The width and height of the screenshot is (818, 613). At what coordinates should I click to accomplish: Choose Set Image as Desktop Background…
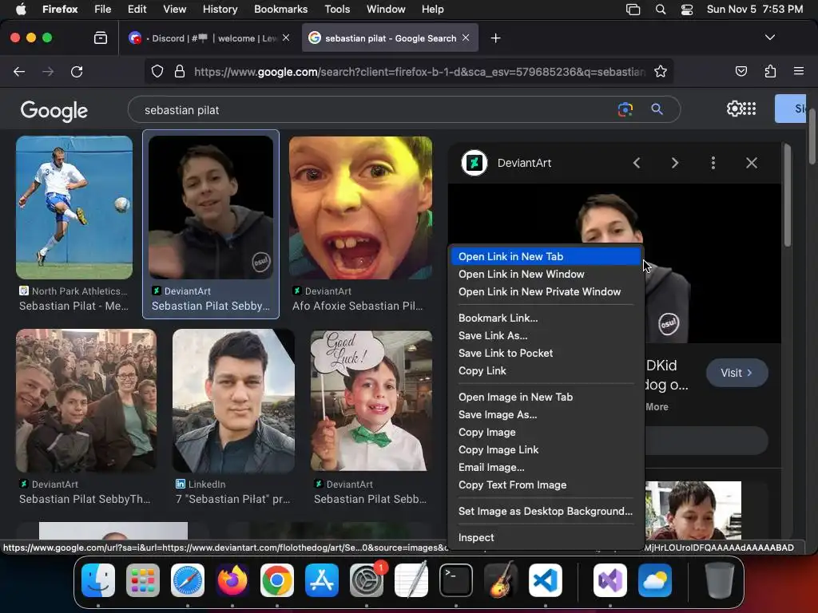pyautogui.click(x=546, y=512)
